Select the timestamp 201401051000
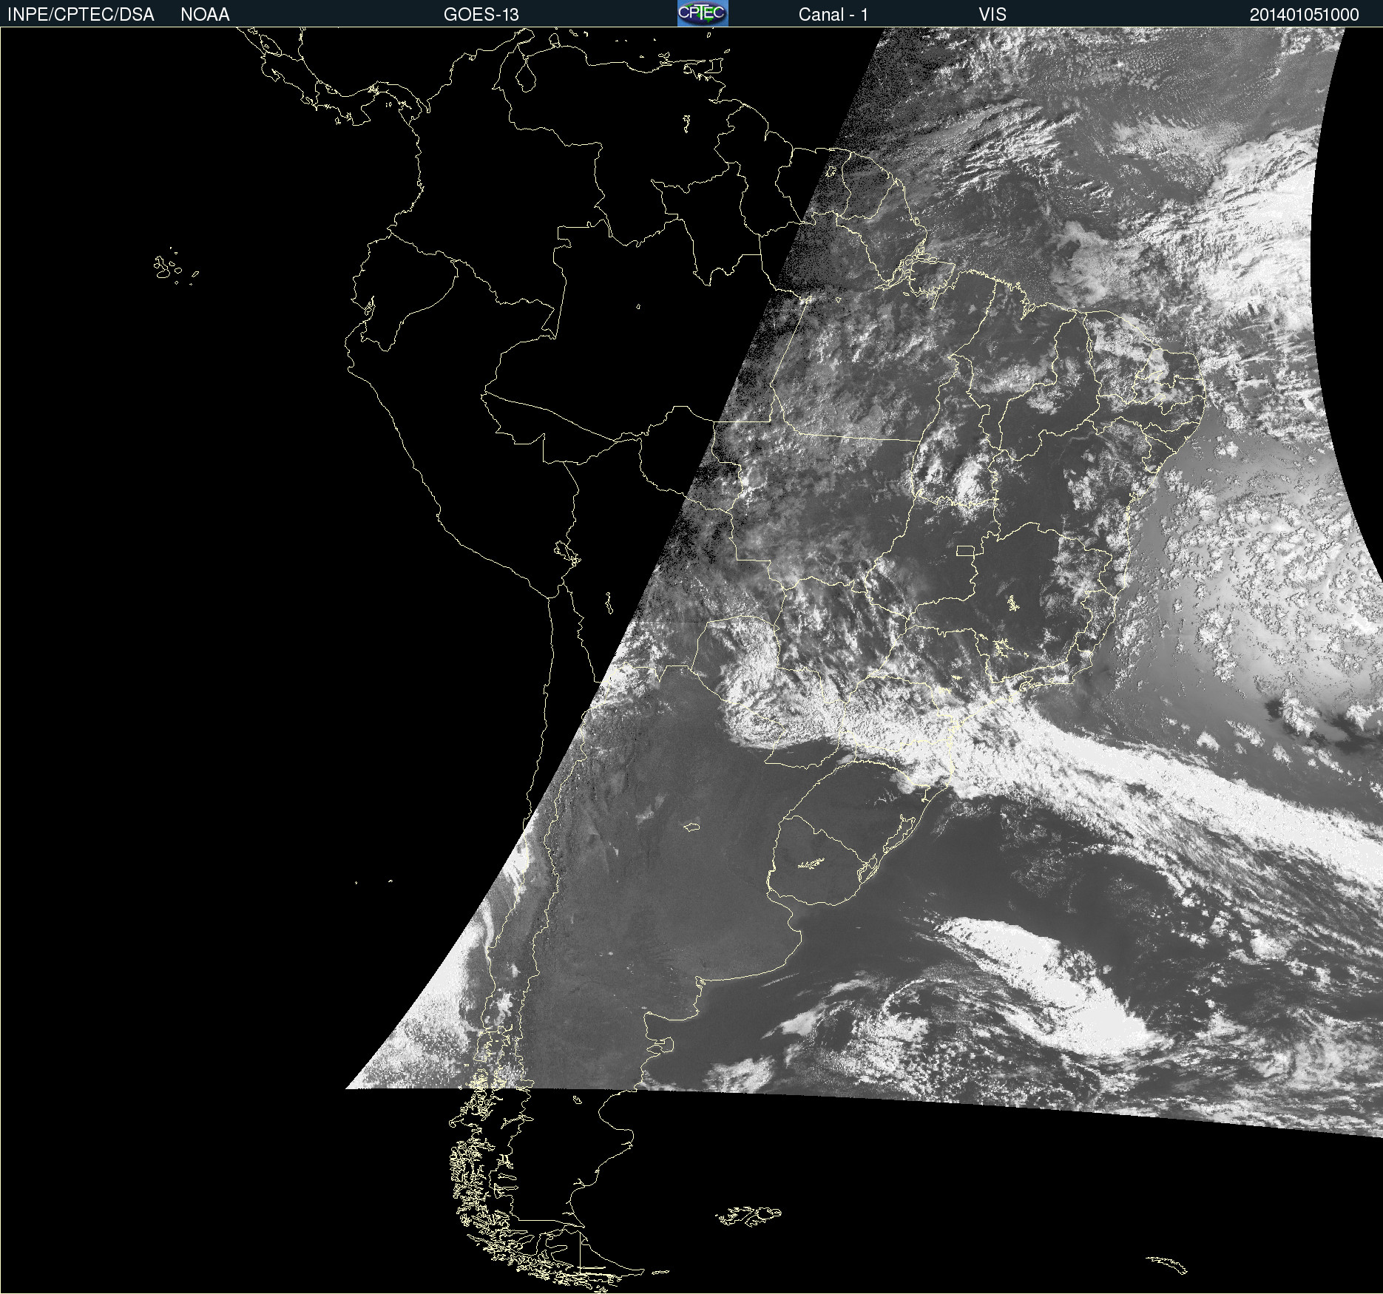 pyautogui.click(x=1305, y=15)
